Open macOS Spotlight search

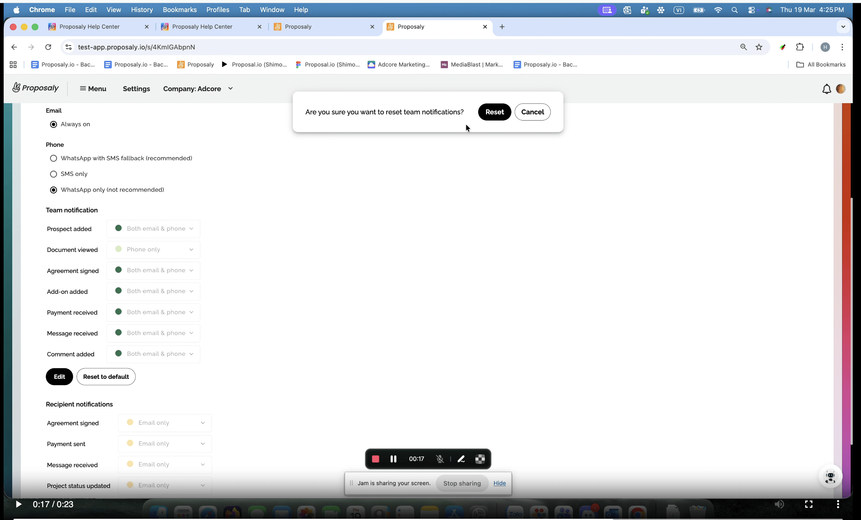pos(735,10)
